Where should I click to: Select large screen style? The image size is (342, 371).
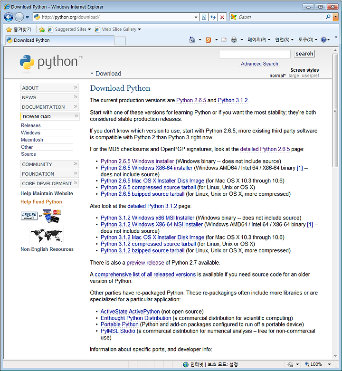point(294,76)
